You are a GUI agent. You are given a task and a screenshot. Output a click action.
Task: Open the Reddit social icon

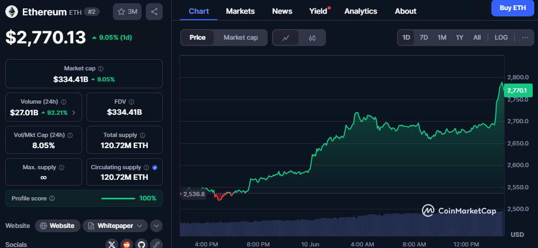[x=127, y=244]
